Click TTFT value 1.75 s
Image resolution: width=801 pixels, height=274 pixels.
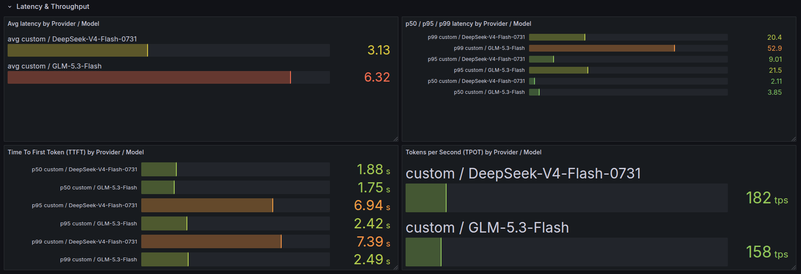pyautogui.click(x=374, y=188)
